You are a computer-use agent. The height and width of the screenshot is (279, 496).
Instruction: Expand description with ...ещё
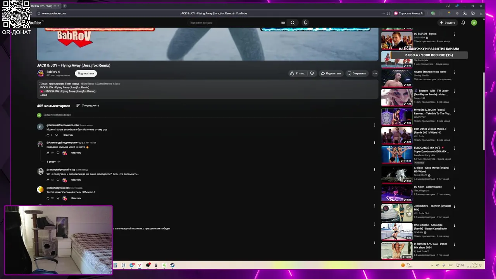[43, 95]
